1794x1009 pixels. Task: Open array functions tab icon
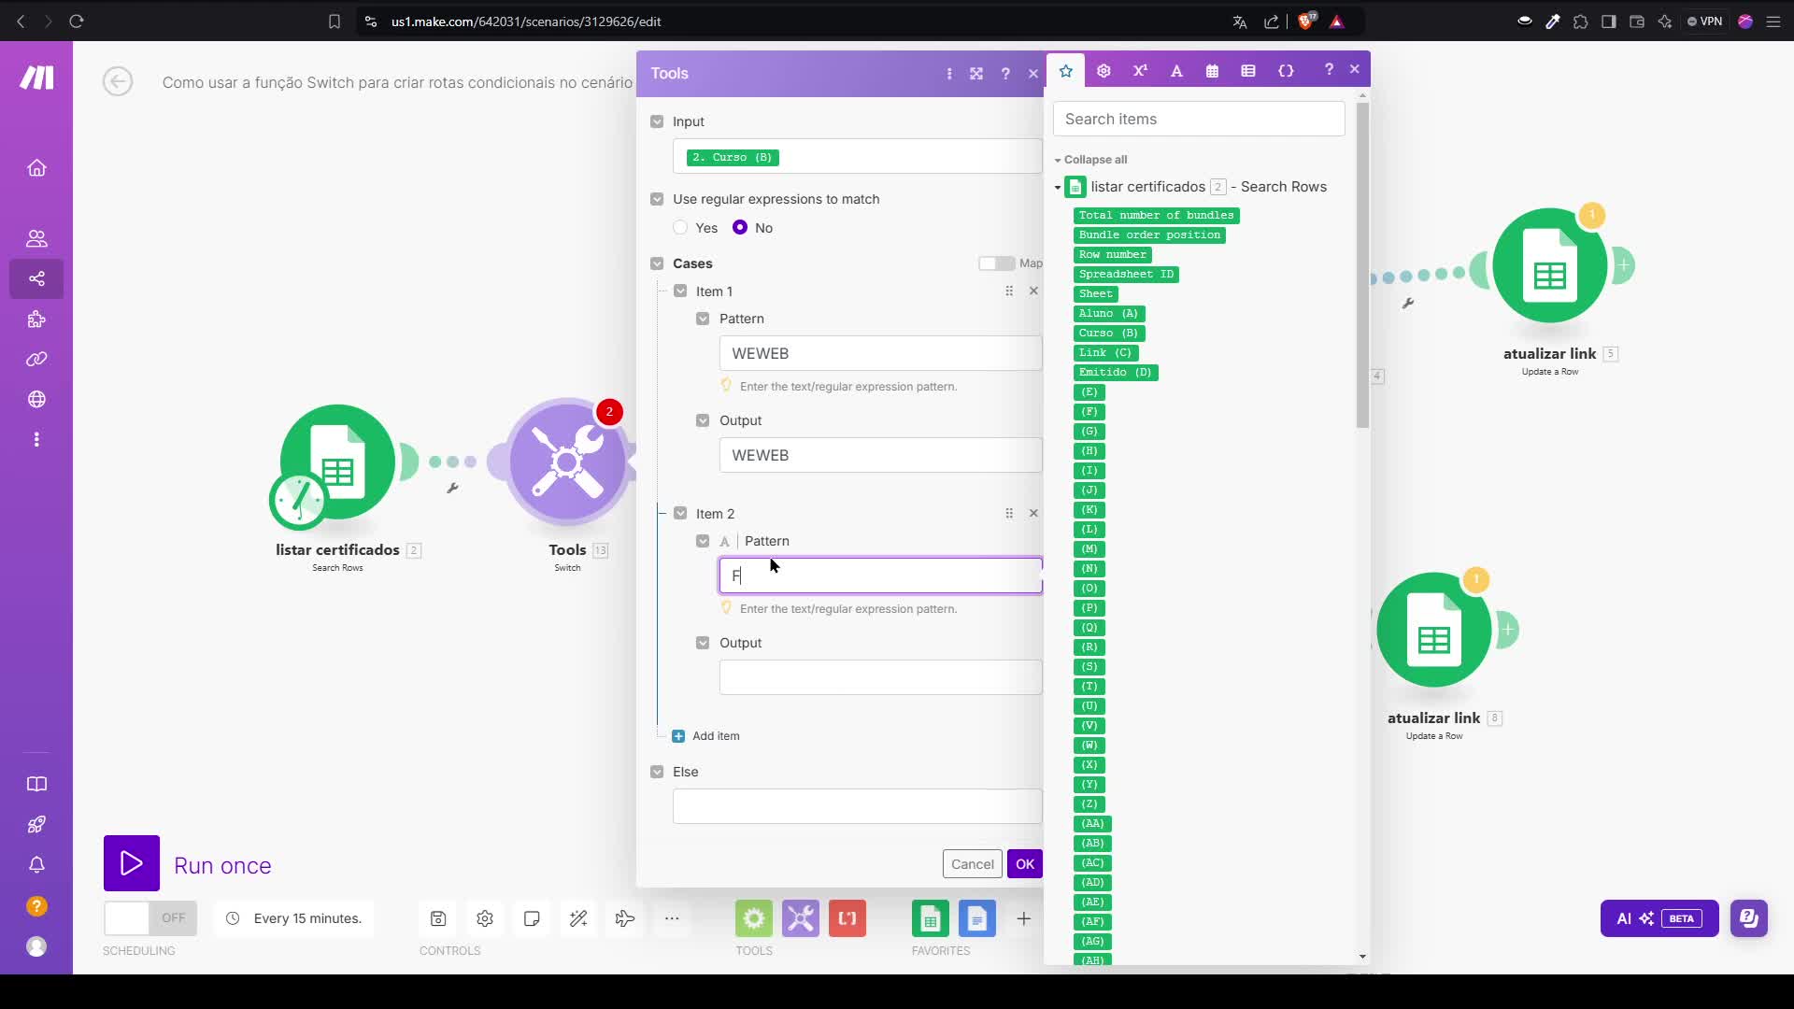point(1248,71)
